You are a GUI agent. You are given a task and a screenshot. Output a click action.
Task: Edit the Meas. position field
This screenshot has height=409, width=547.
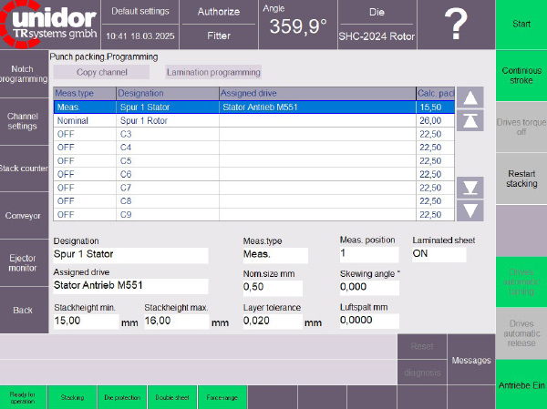369,254
